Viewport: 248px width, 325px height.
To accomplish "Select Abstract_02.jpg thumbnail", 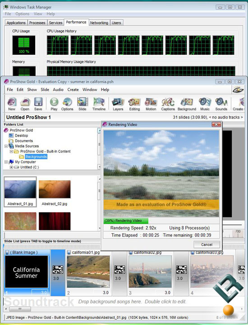I will 55,193.
